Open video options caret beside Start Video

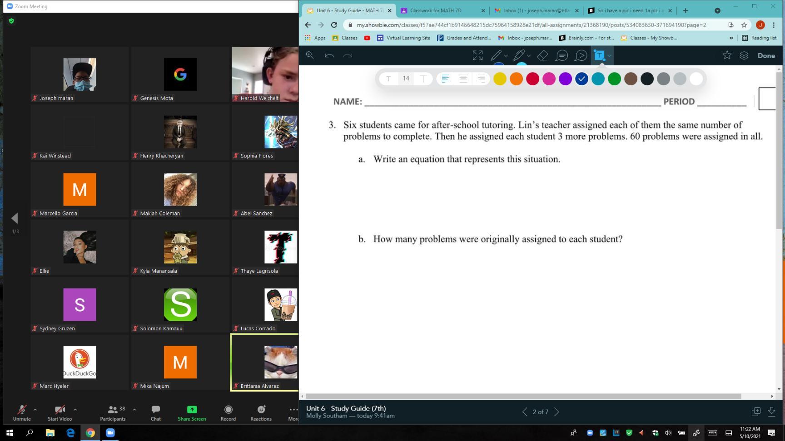tap(75, 409)
